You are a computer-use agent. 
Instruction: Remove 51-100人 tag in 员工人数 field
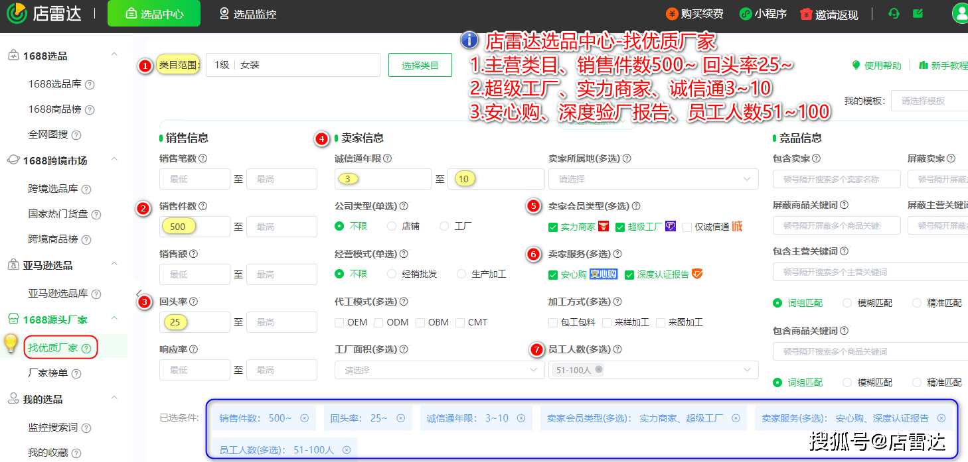point(599,369)
